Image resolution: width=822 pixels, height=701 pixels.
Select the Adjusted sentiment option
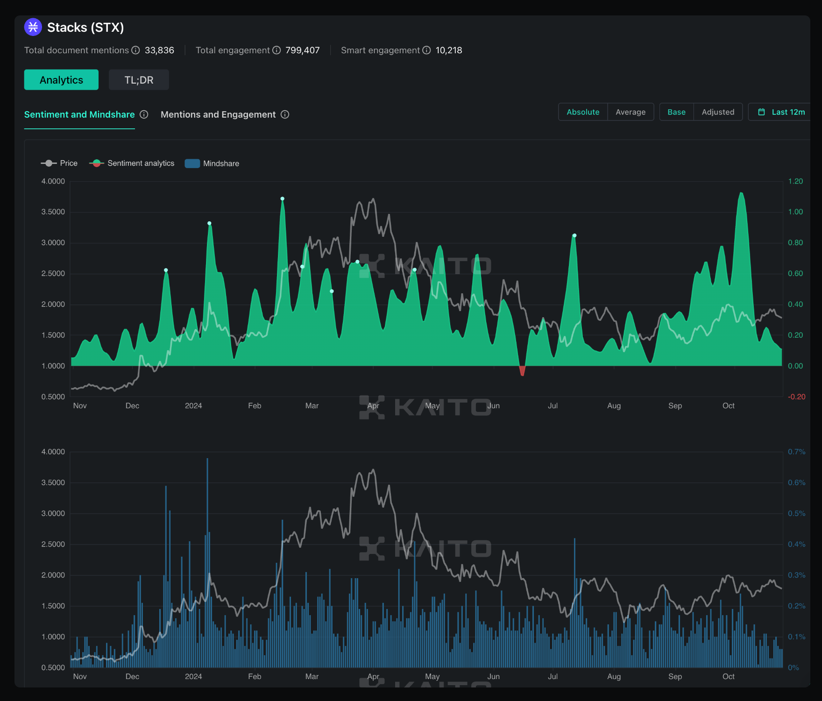click(718, 112)
